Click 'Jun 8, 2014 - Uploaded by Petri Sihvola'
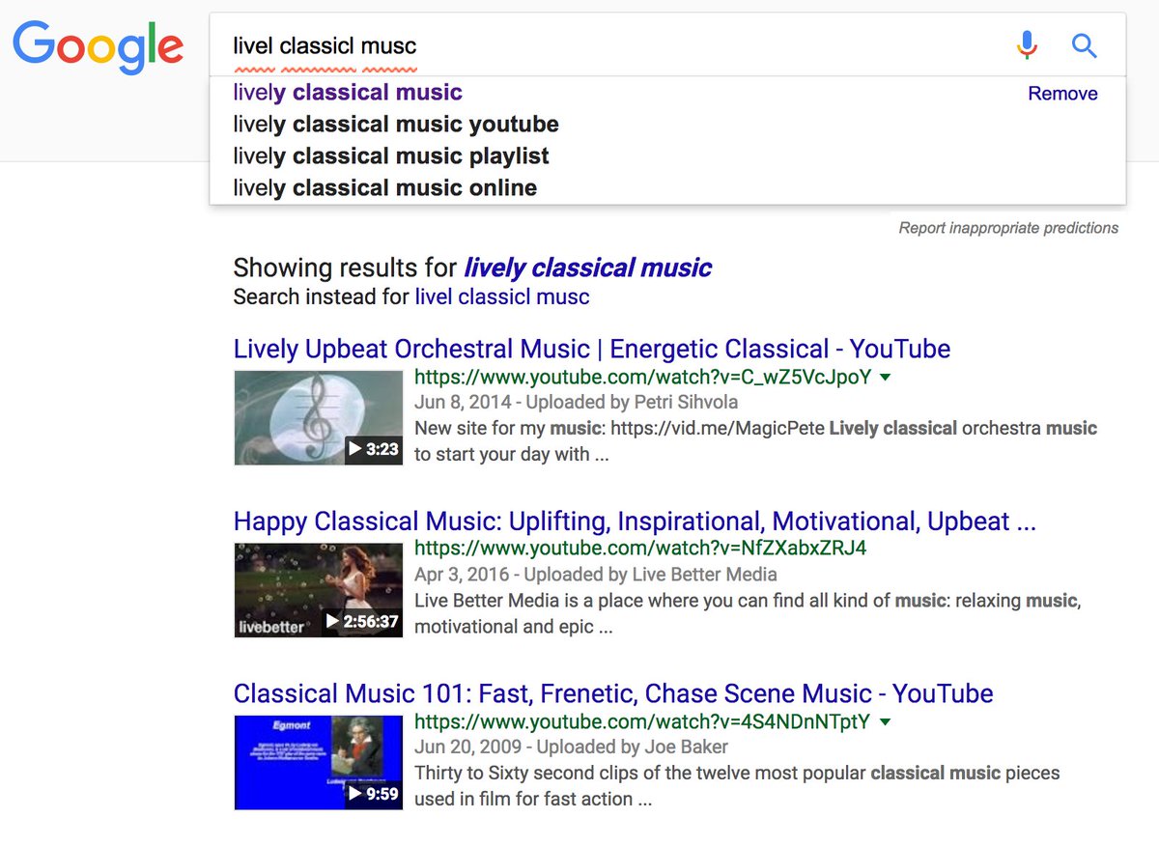Image resolution: width=1159 pixels, height=846 pixels. tap(576, 402)
